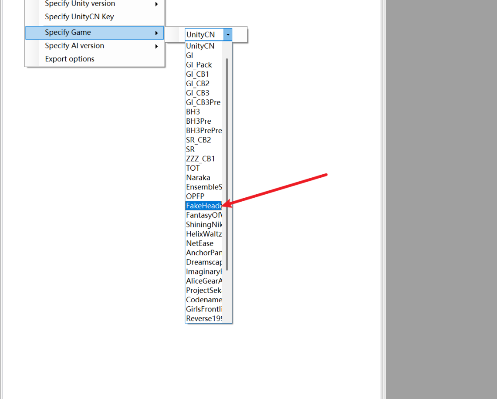Screen dimensions: 497x399
Task: Click the game list vertical scrollbar thumb
Action: click(x=227, y=165)
